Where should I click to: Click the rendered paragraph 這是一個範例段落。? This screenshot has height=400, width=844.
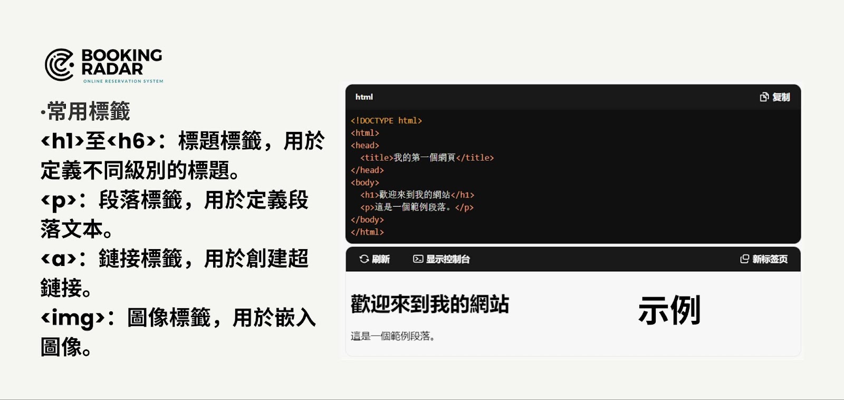(393, 336)
